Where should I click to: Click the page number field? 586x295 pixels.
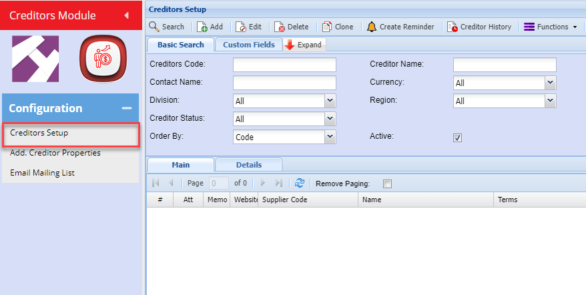[219, 183]
